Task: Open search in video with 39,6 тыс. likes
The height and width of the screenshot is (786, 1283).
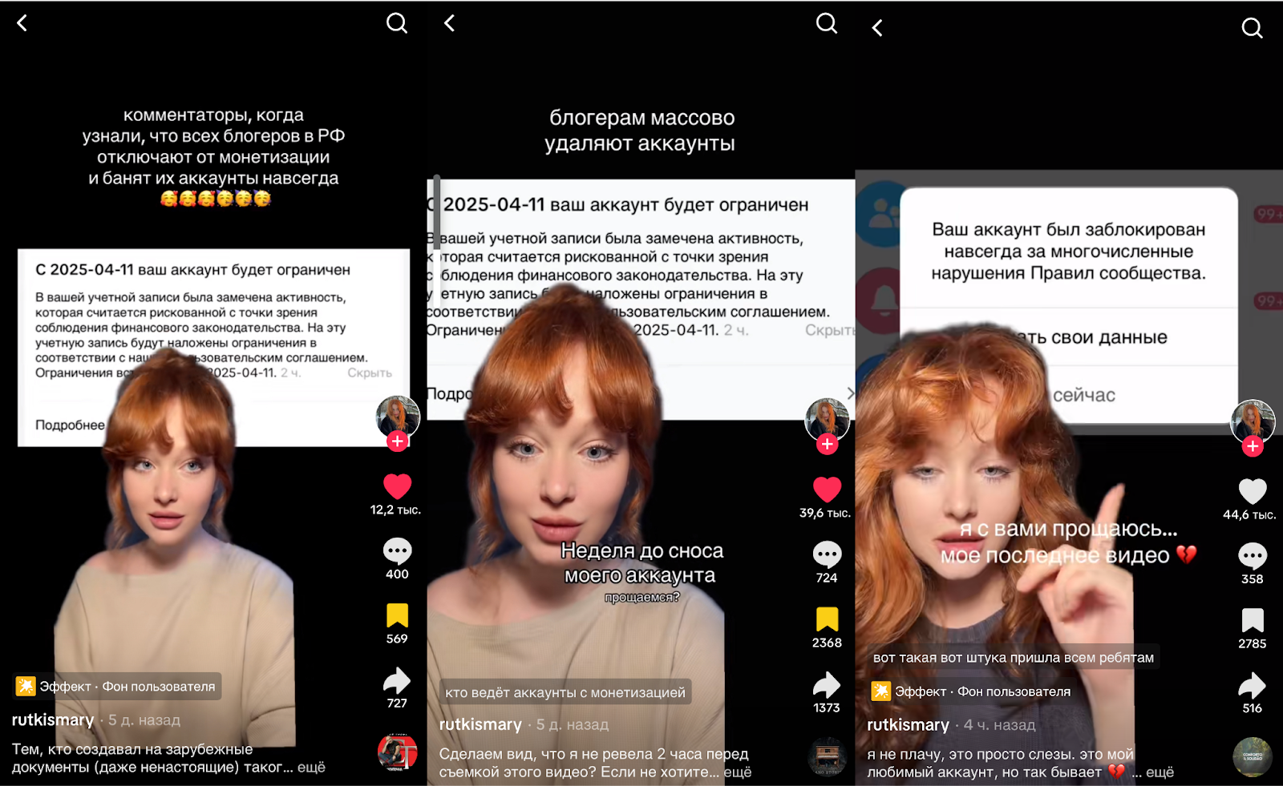Action: point(827,23)
